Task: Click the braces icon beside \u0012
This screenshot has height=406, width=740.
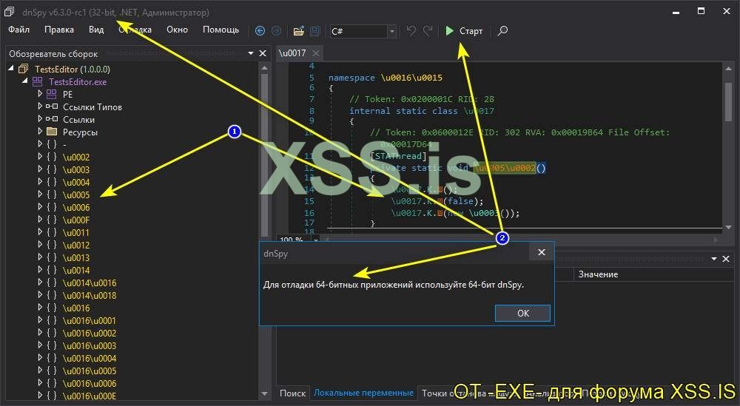Action: tap(52, 246)
